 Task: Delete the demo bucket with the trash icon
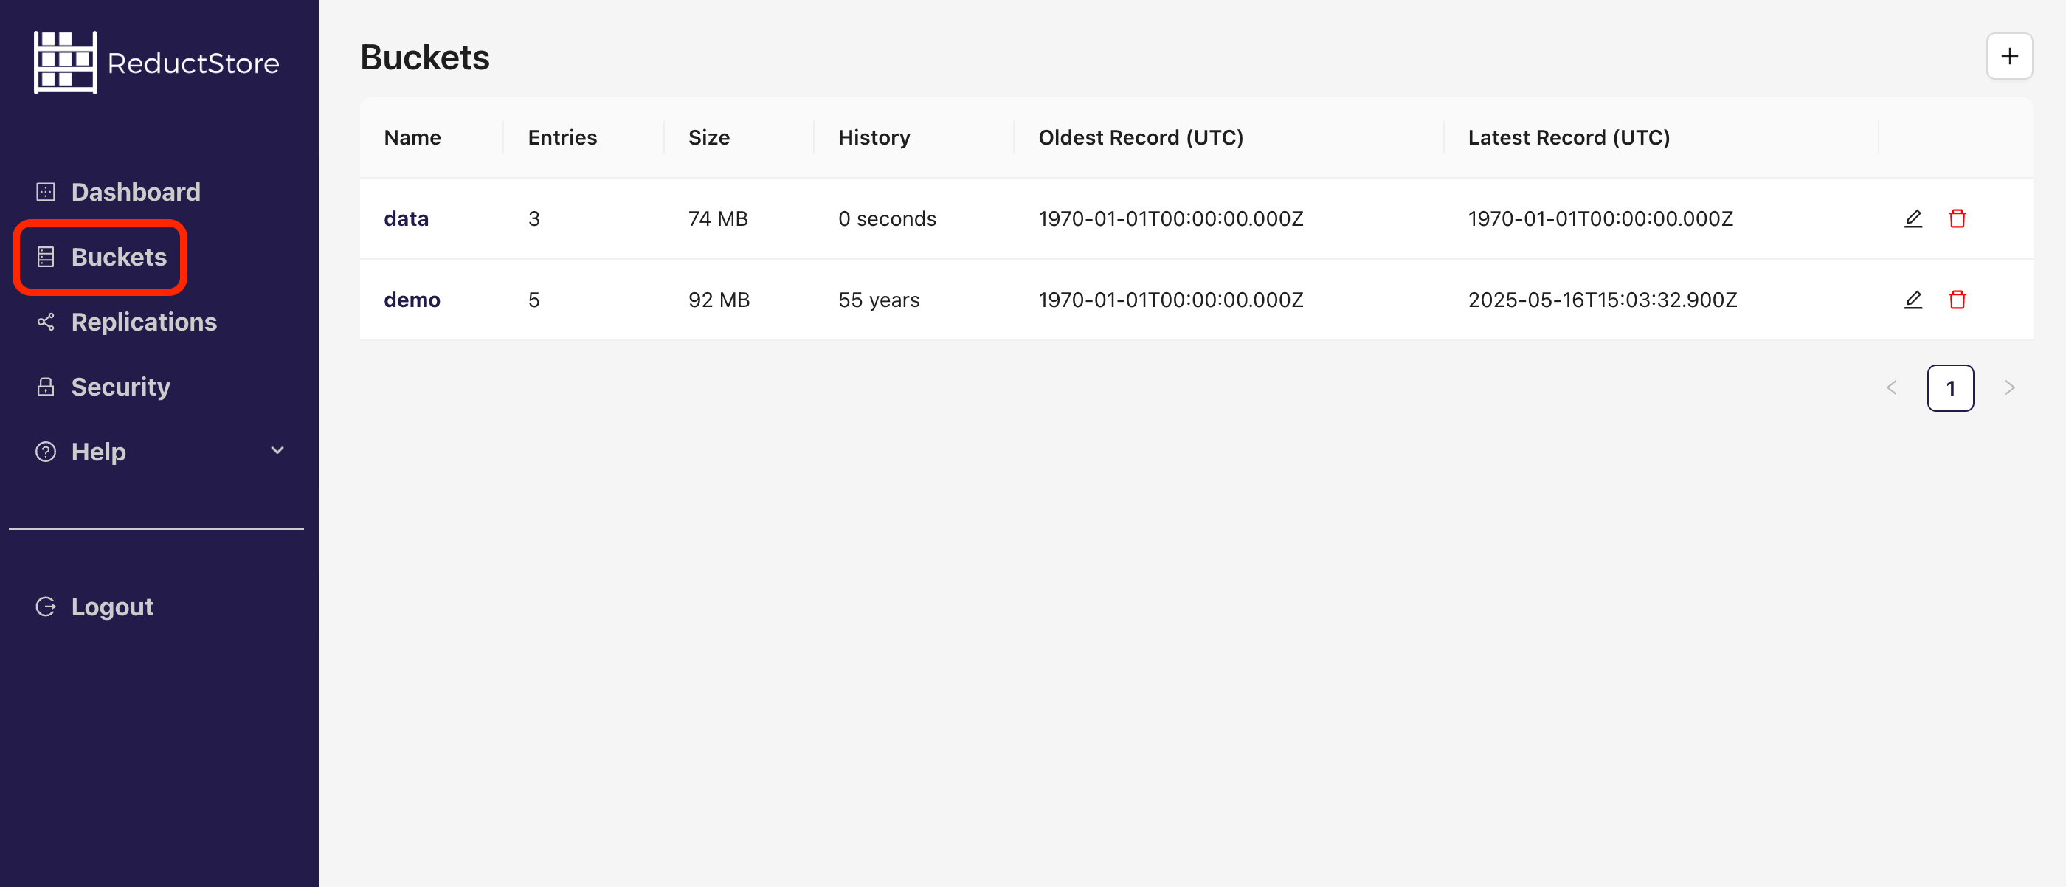(x=1957, y=299)
